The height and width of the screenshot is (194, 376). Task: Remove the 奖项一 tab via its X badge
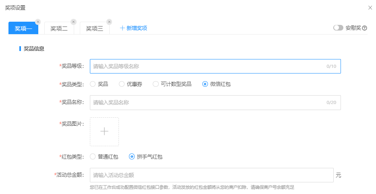38,22
